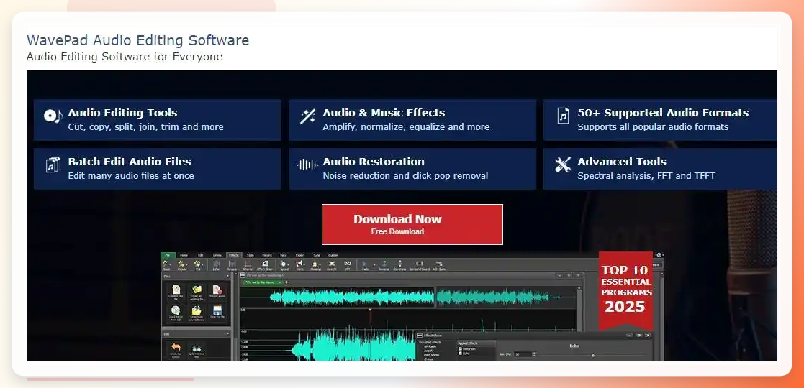
Task: Collapse the Edit panel header arrow
Action: pos(227,333)
